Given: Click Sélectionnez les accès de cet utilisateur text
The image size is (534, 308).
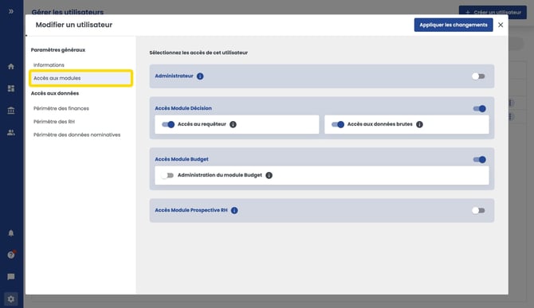Looking at the screenshot, I should [x=198, y=53].
